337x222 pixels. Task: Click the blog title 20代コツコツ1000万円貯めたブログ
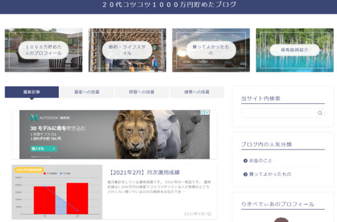point(170,4)
